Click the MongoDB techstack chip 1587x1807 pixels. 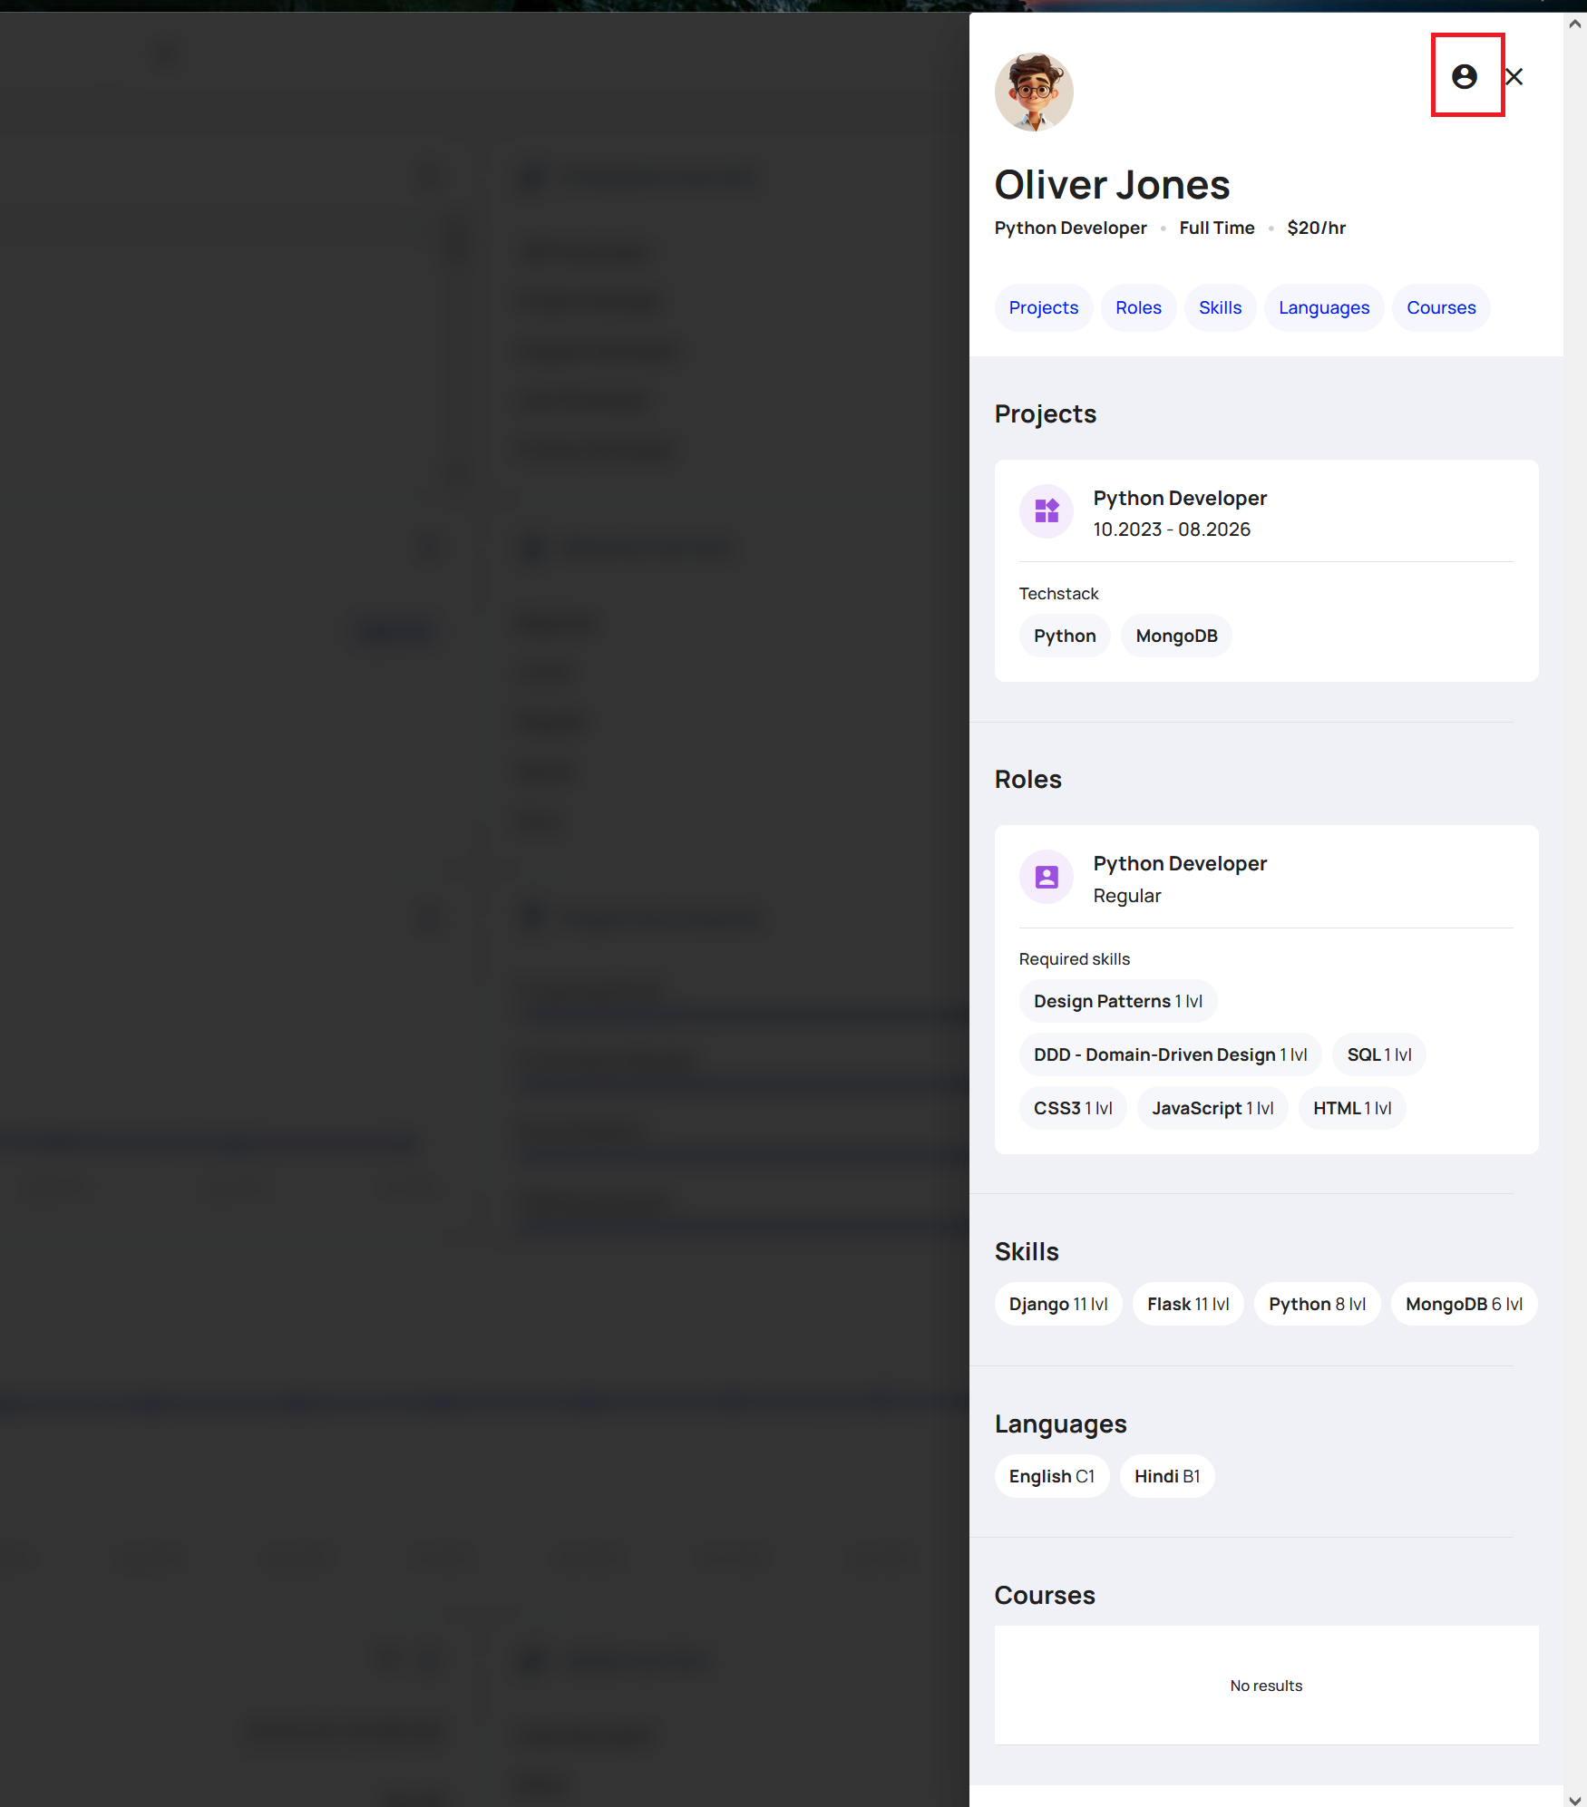coord(1176,636)
